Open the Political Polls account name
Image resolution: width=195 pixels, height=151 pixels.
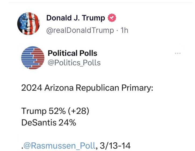[72, 53]
